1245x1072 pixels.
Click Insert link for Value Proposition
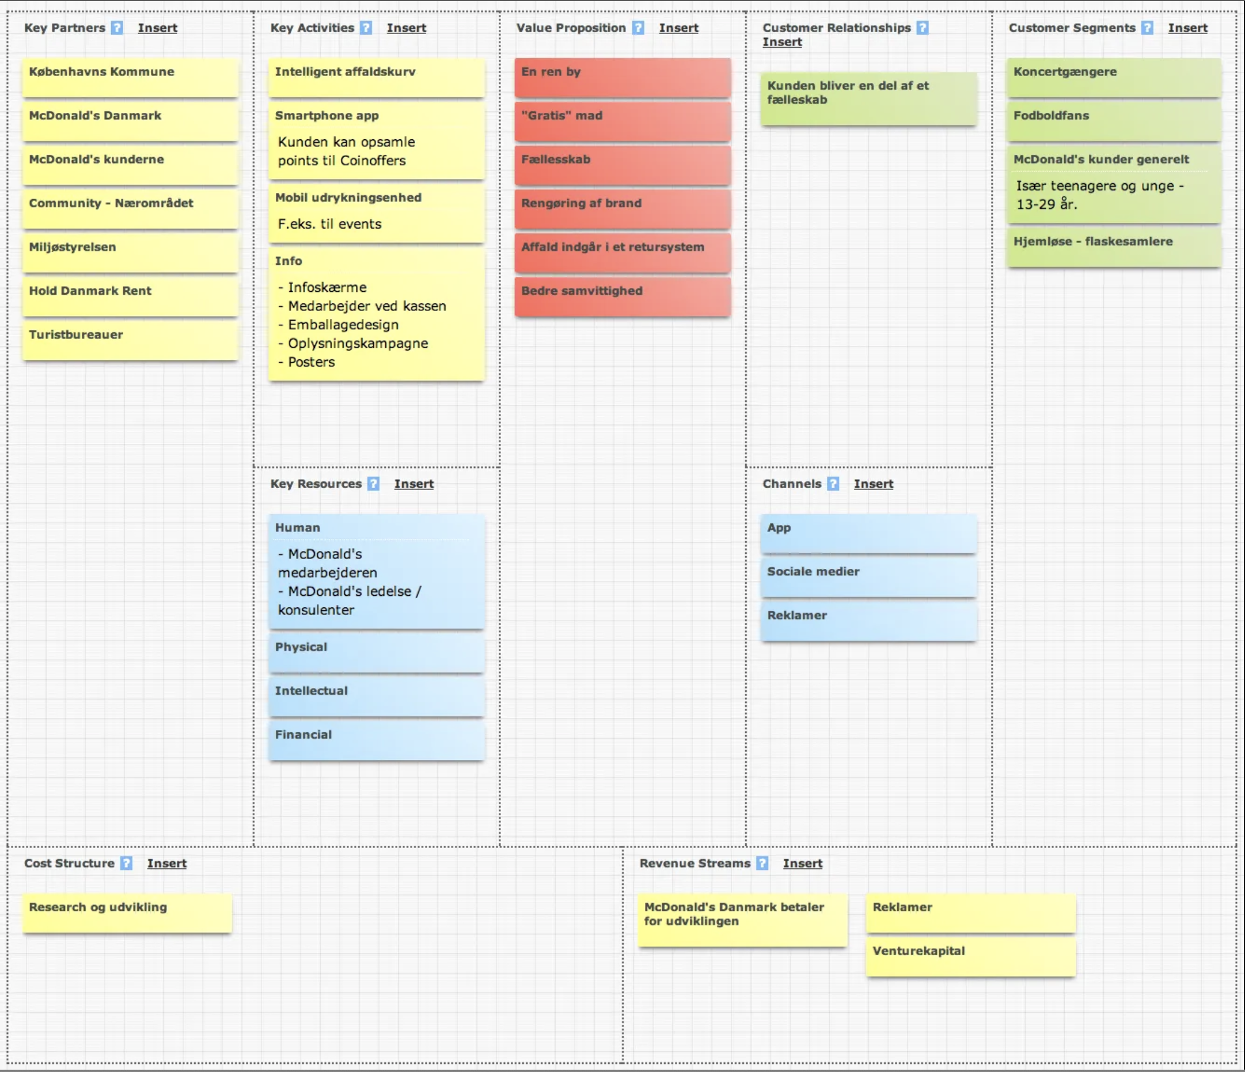[x=678, y=28]
